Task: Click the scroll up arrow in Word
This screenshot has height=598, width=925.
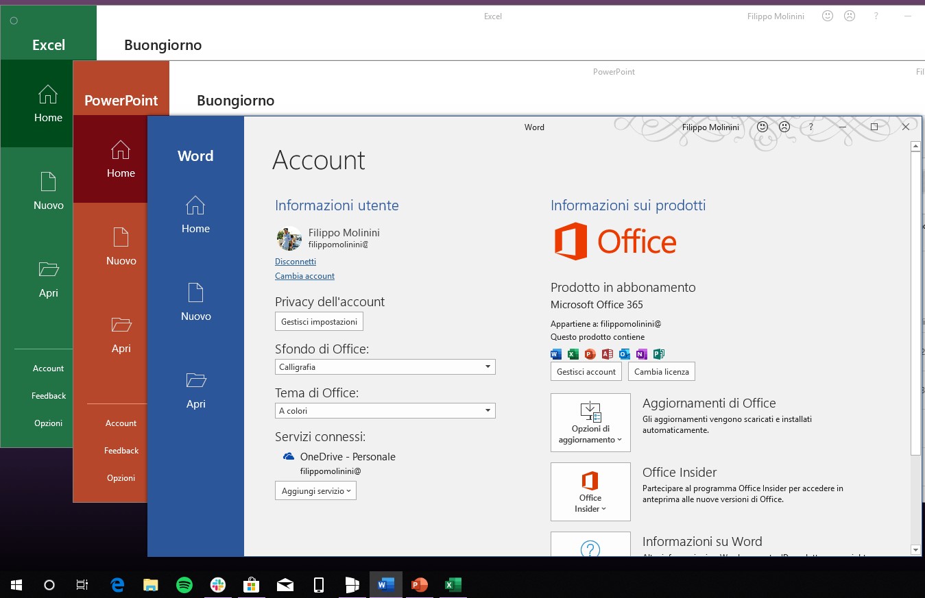Action: (915, 146)
